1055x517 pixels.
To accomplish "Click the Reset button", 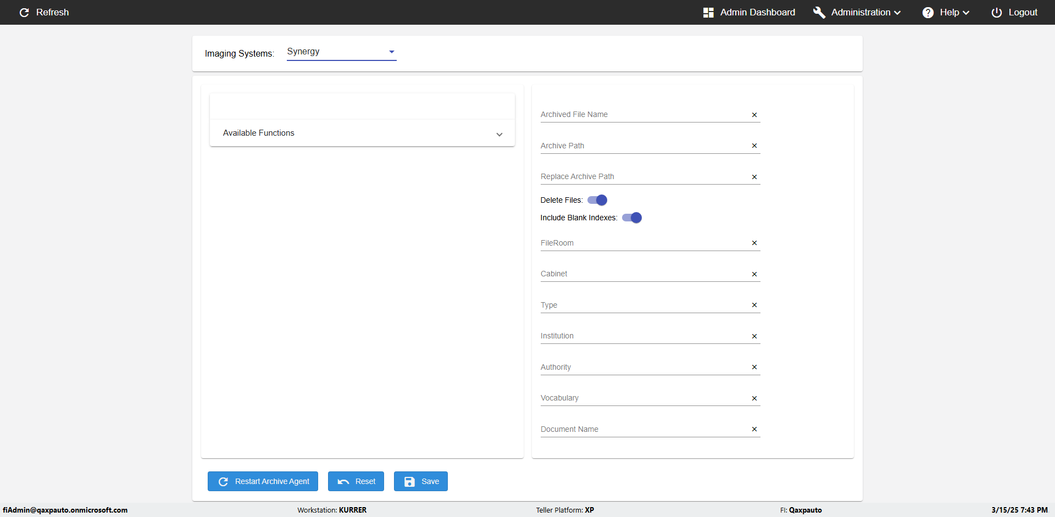I will click(x=356, y=481).
